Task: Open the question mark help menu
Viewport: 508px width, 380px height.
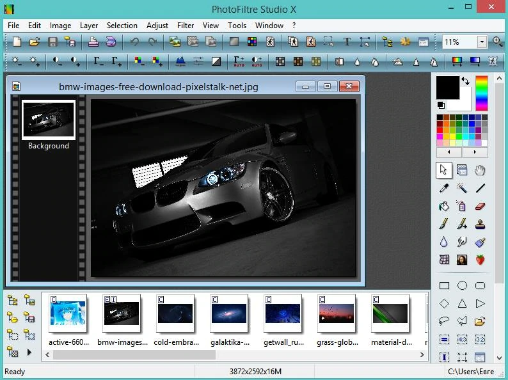Action: (294, 25)
